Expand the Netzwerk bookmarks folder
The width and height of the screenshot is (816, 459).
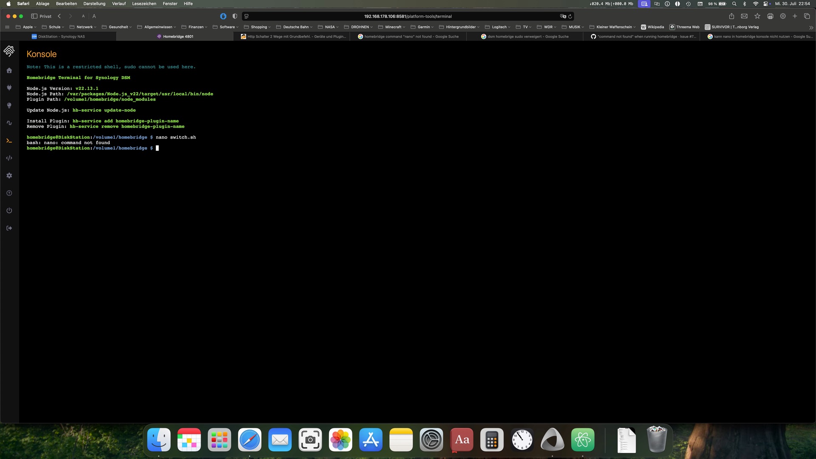[x=84, y=27]
